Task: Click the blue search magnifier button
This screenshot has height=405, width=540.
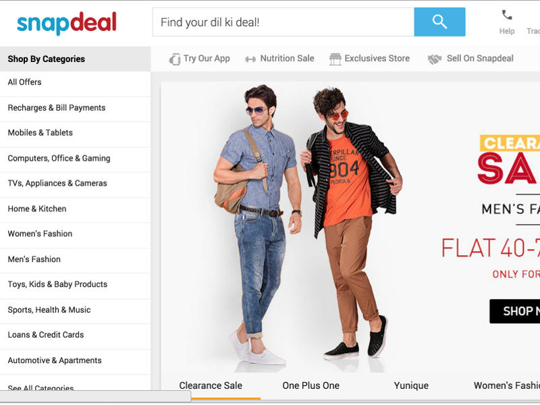Action: tap(439, 22)
